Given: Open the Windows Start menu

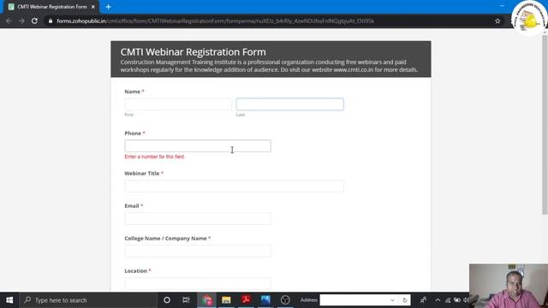Looking at the screenshot, I should [x=9, y=300].
